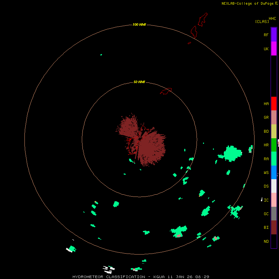Click the "HA" legend label
The width and height of the screenshot is (279, 279).
click(266, 104)
